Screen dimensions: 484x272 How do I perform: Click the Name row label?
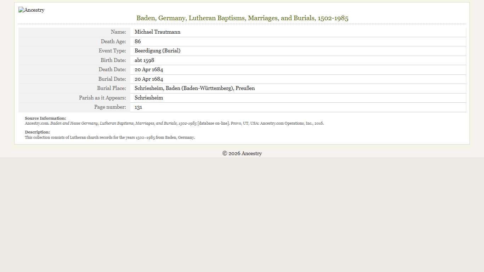(118, 32)
